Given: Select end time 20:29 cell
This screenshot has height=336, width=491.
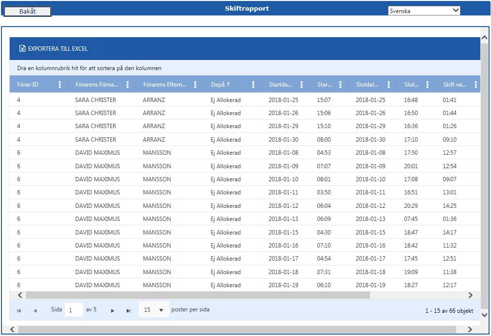Looking at the screenshot, I should coord(411,206).
